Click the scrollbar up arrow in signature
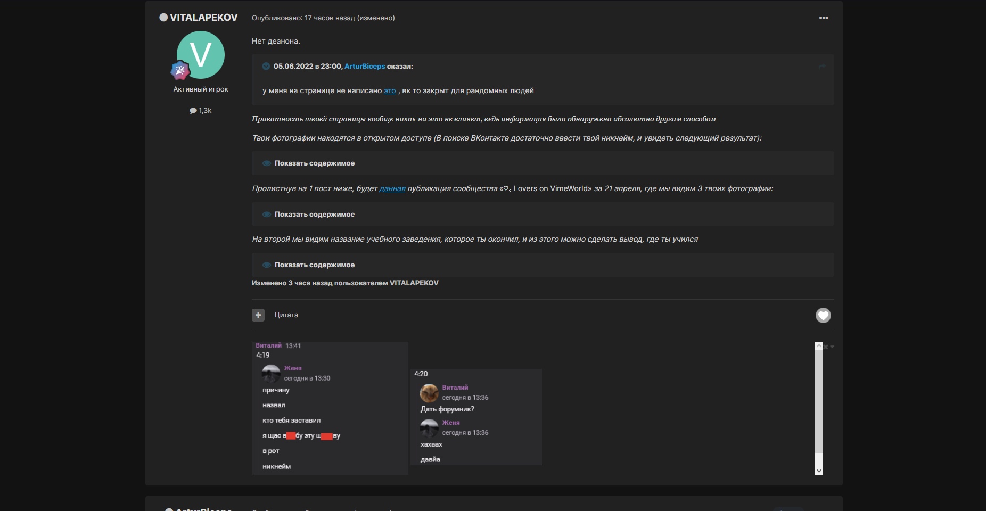Screen dimensions: 986x511 click(819, 346)
